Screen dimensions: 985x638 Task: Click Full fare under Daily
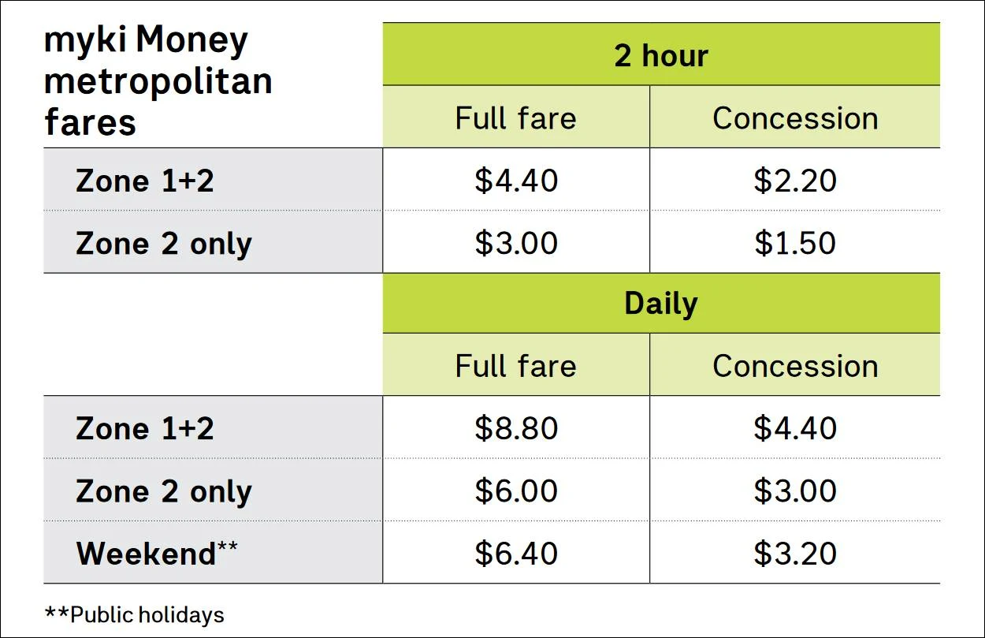[x=515, y=366]
